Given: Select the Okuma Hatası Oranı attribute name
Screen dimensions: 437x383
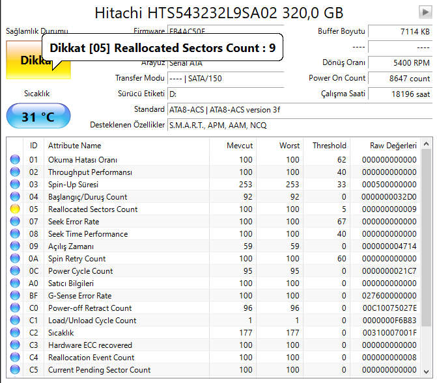Looking at the screenshot, I should [83, 160].
